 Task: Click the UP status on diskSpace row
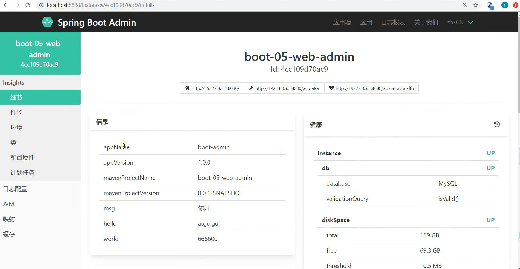click(490, 220)
